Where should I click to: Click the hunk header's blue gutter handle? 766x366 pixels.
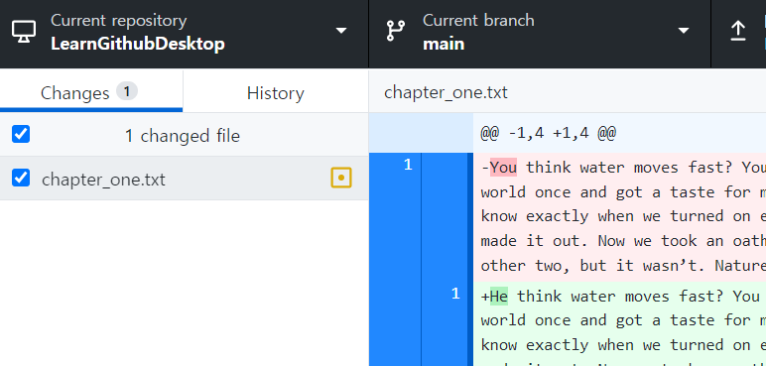421,133
